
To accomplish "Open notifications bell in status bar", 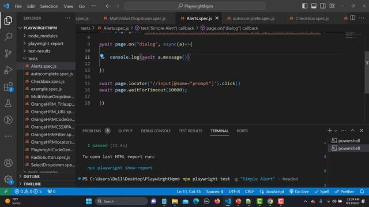I will pos(362,191).
